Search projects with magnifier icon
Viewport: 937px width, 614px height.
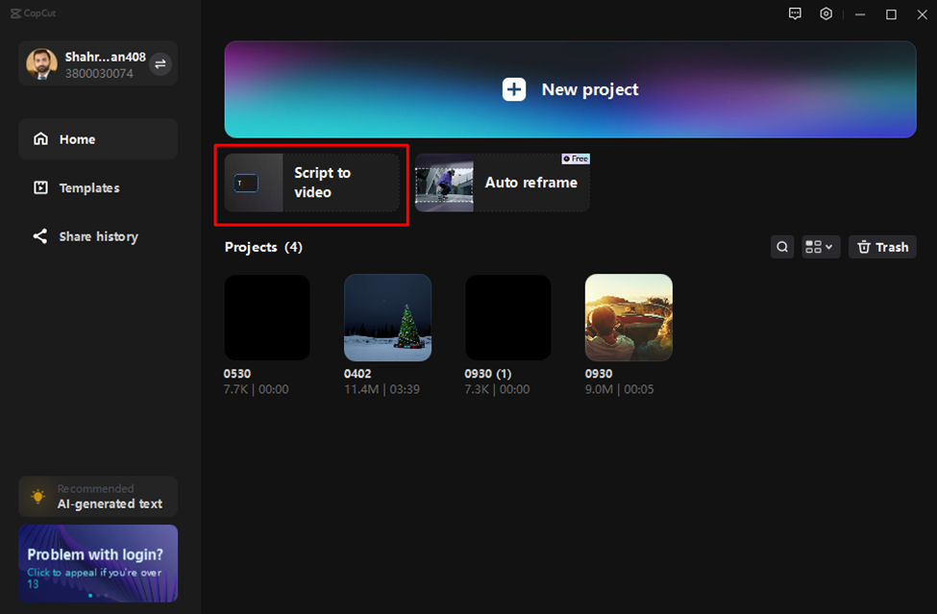(782, 247)
